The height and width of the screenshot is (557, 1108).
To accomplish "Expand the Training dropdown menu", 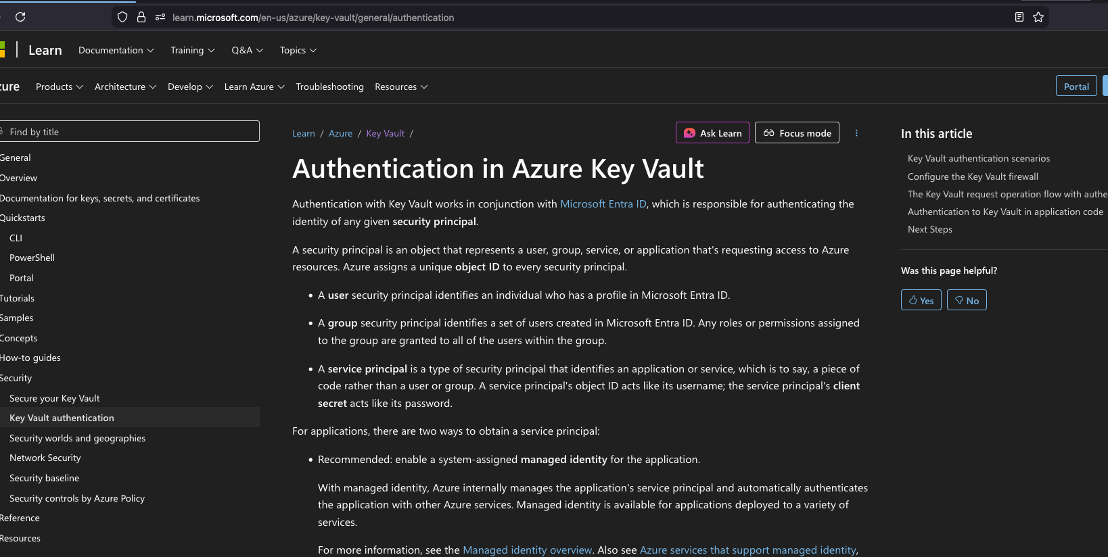I will tap(193, 50).
